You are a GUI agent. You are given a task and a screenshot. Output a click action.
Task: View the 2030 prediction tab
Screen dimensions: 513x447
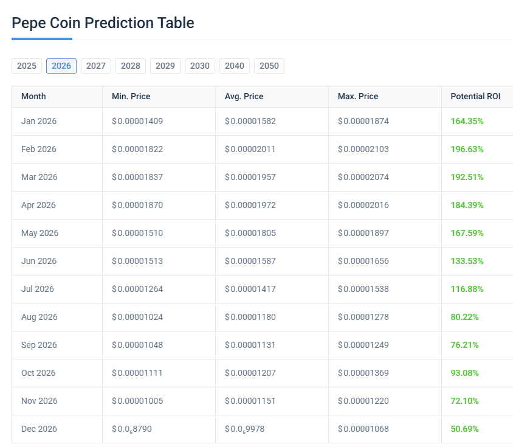(200, 66)
